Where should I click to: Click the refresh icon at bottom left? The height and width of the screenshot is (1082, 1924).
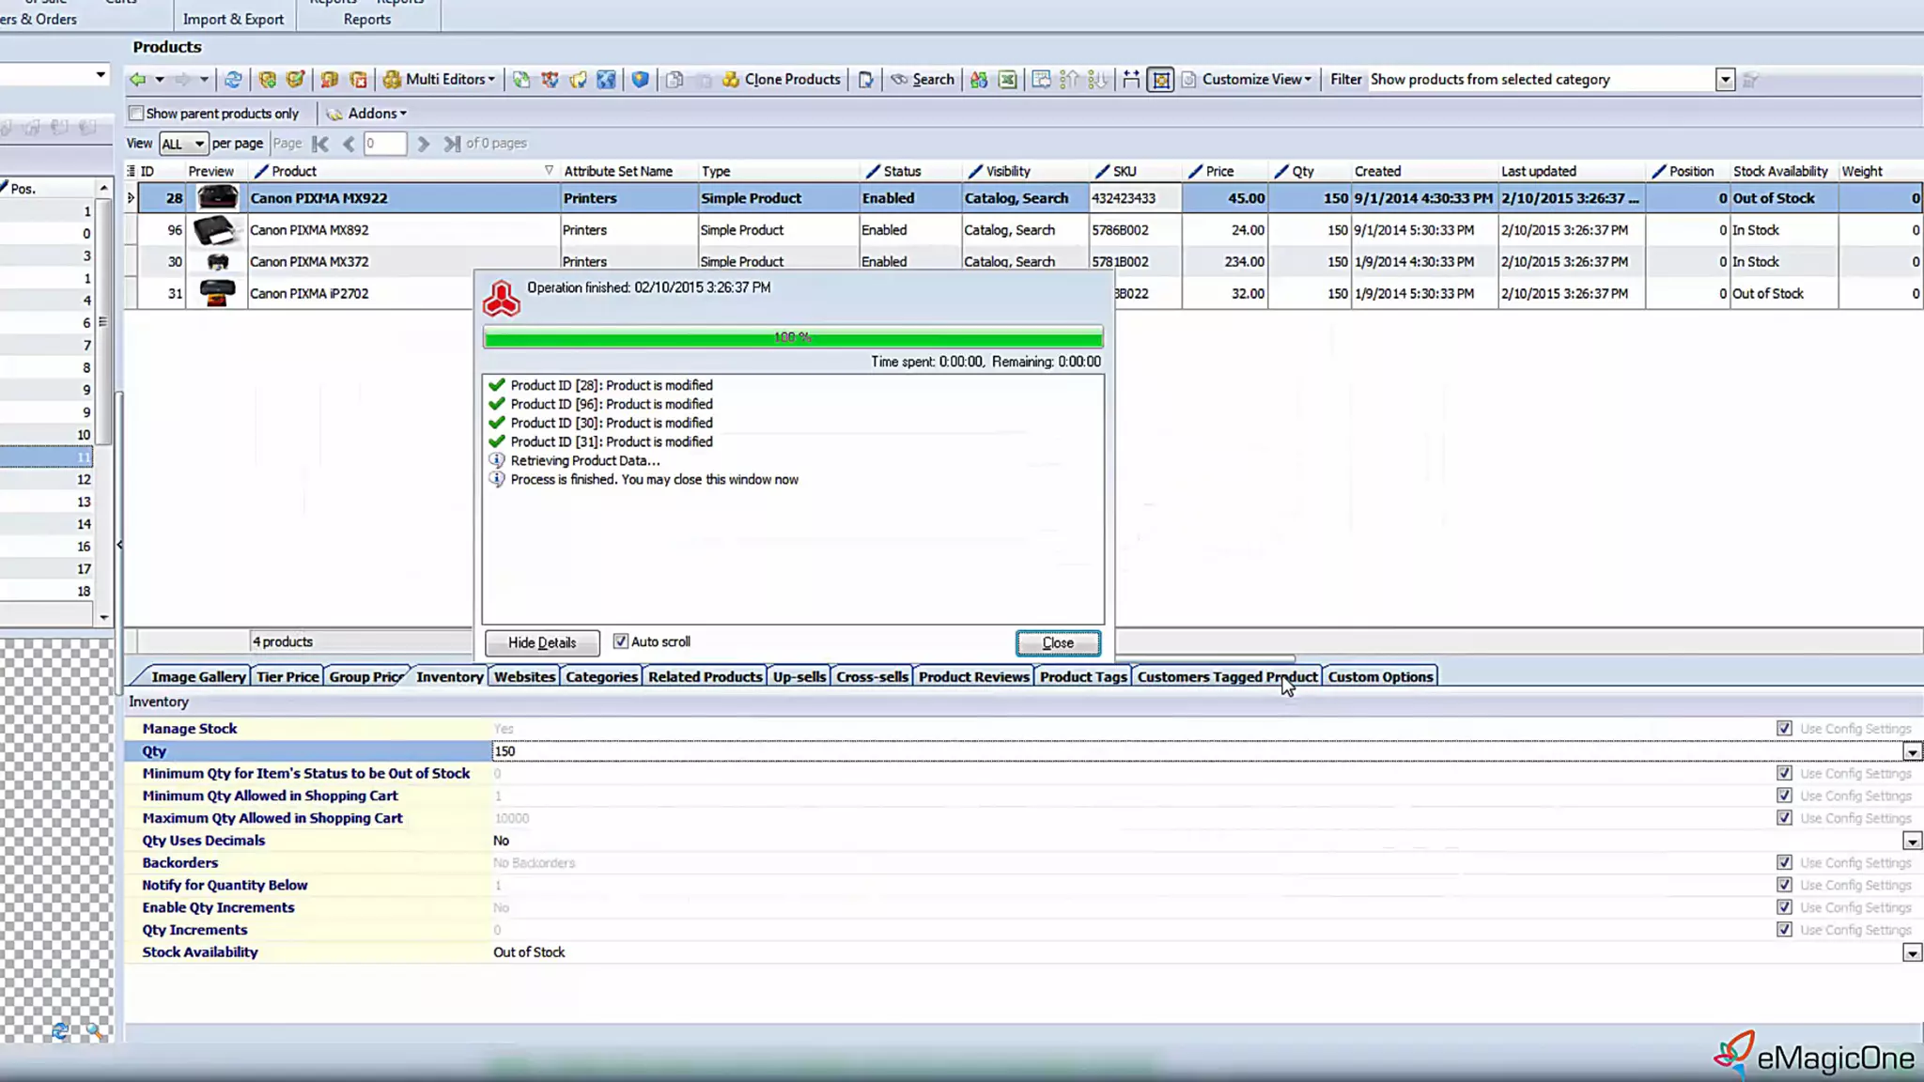coord(60,1031)
